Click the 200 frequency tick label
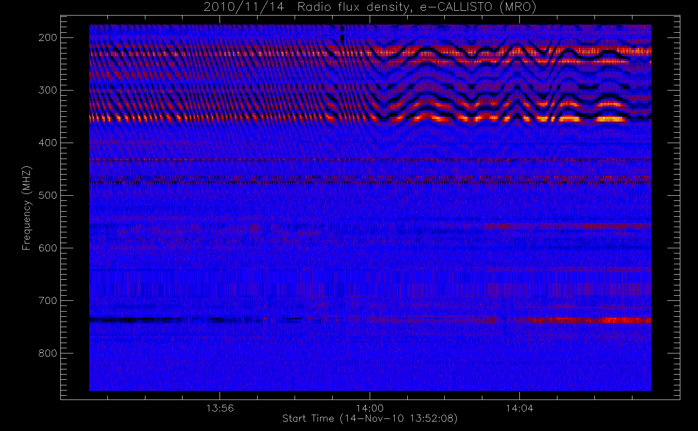The width and height of the screenshot is (698, 431). pos(47,37)
